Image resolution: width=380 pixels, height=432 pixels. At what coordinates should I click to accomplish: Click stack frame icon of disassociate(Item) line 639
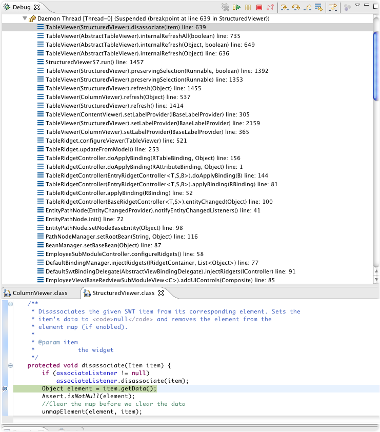point(41,27)
